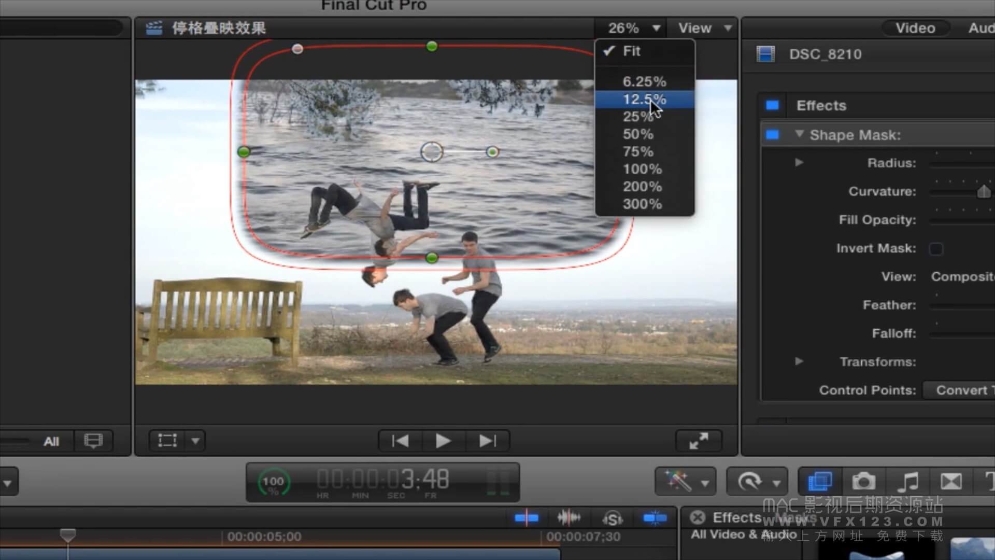Click the 00:00:07;30 ruler mark

(583, 537)
